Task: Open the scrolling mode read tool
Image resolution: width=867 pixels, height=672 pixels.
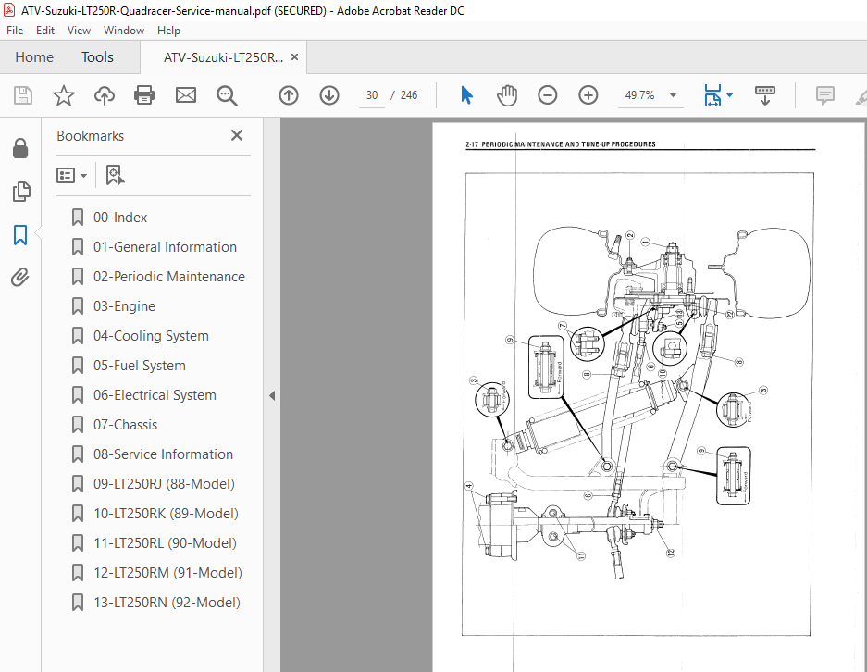Action: pos(764,95)
